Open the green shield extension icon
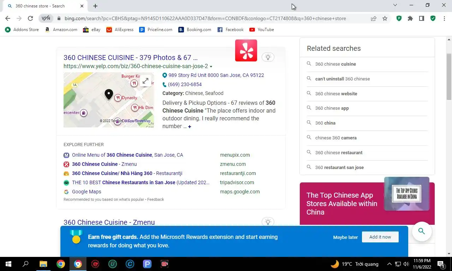The height and width of the screenshot is (271, 452). (x=433, y=18)
